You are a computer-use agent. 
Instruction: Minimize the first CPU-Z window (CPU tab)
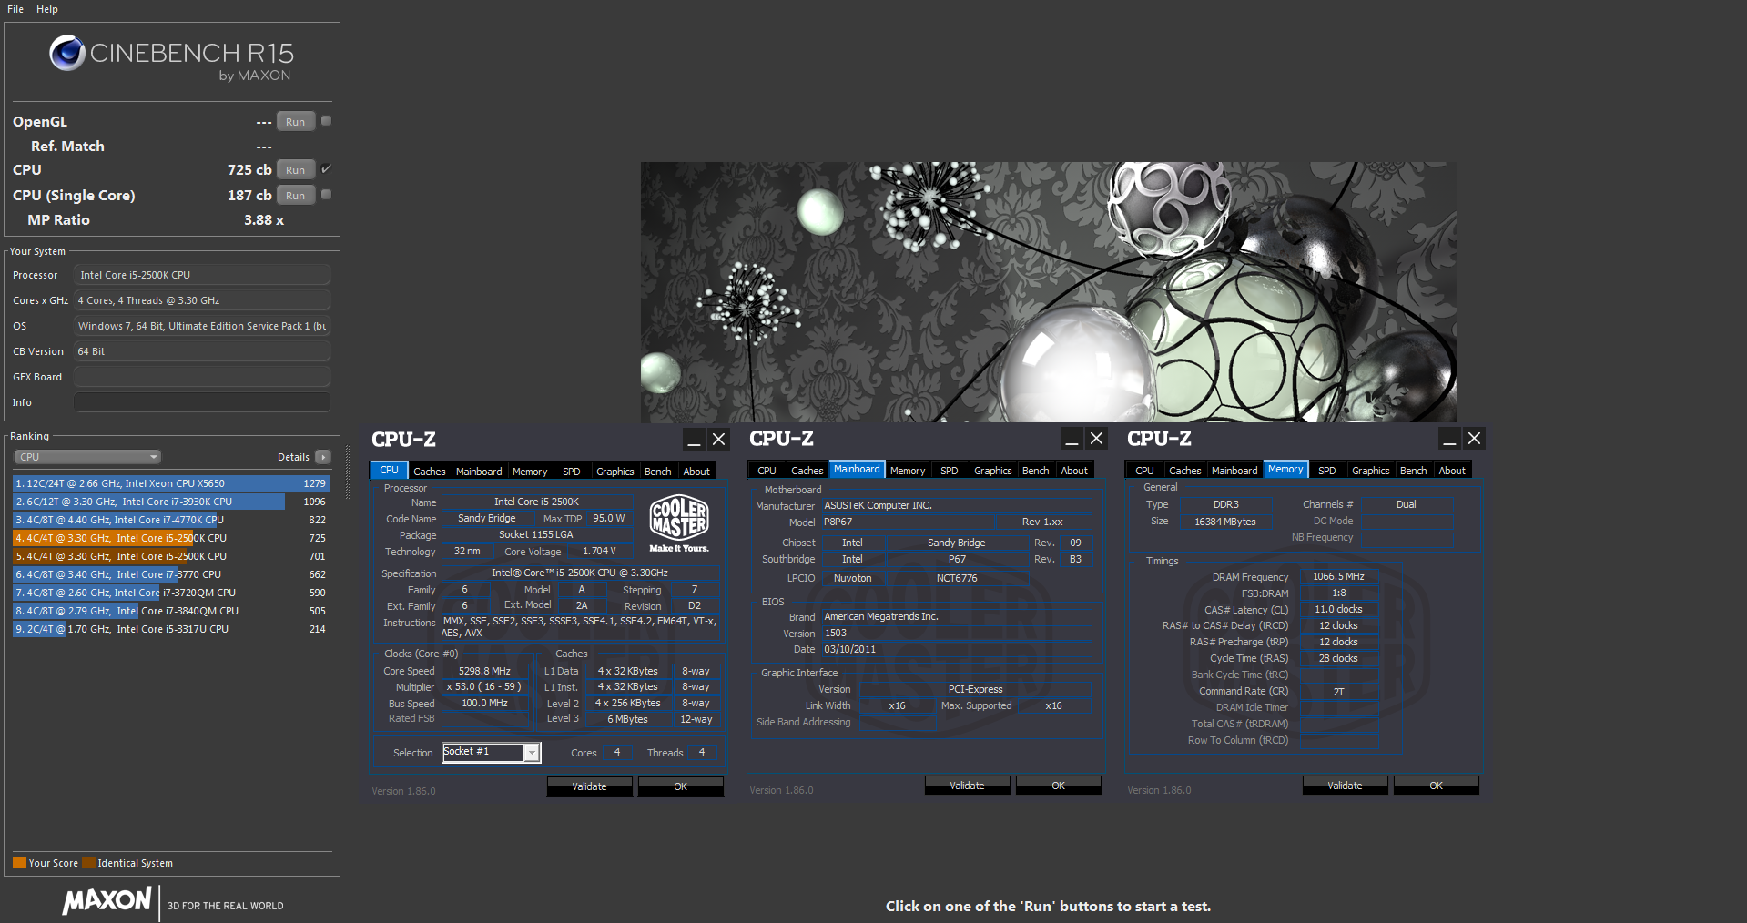point(695,439)
